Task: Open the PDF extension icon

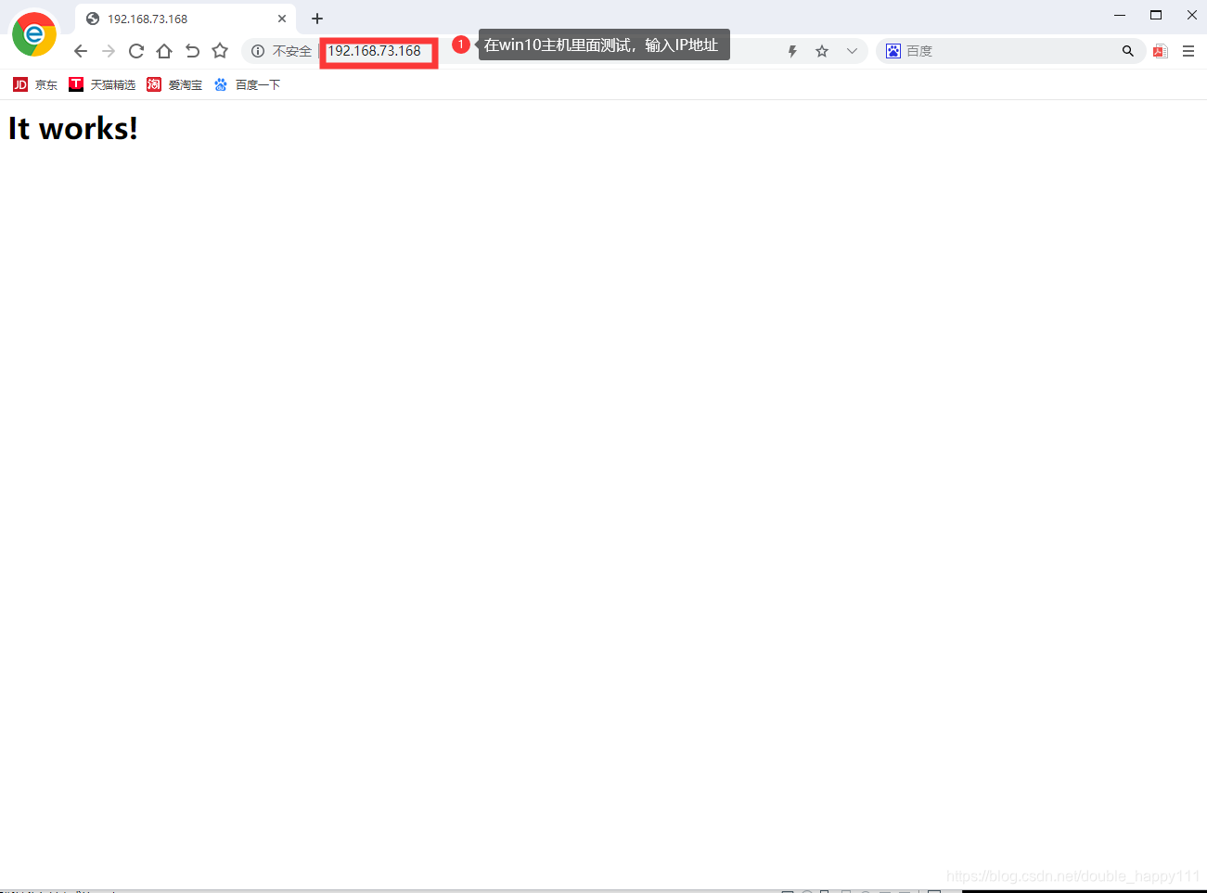Action: tap(1160, 51)
